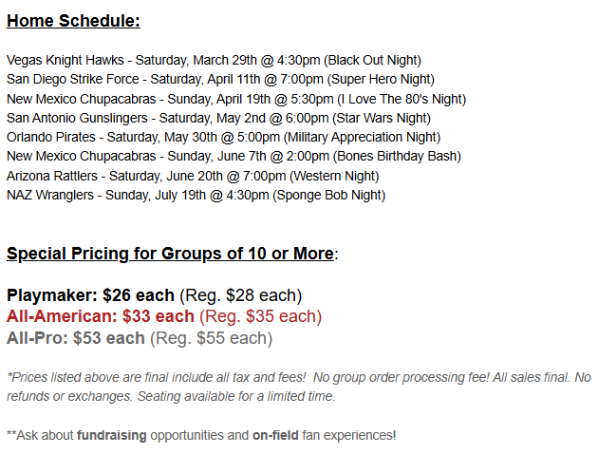
Task: Click the Reg. $28 each regular price
Action: pyautogui.click(x=240, y=295)
